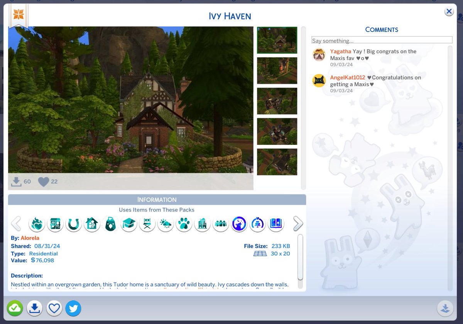Open AngelKat1012 username link
The width and height of the screenshot is (463, 324).
tap(348, 77)
